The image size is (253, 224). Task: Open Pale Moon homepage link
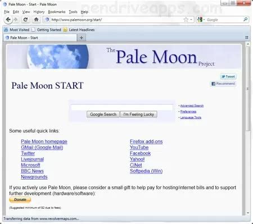[x=44, y=141]
